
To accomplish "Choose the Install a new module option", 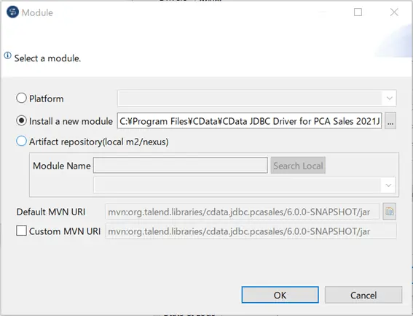I will 21,120.
